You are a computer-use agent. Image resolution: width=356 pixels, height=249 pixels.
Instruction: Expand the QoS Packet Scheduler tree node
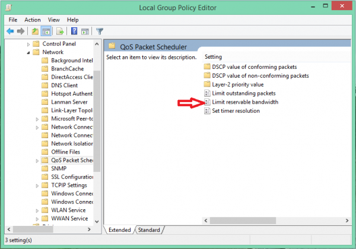37,161
